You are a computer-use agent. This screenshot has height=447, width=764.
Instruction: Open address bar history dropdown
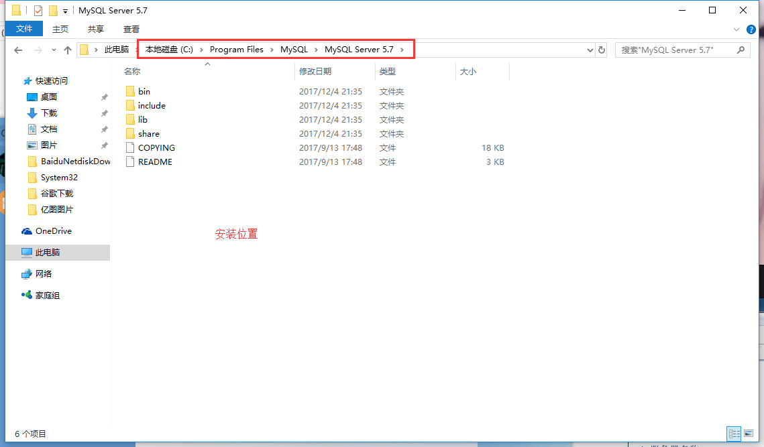point(590,50)
